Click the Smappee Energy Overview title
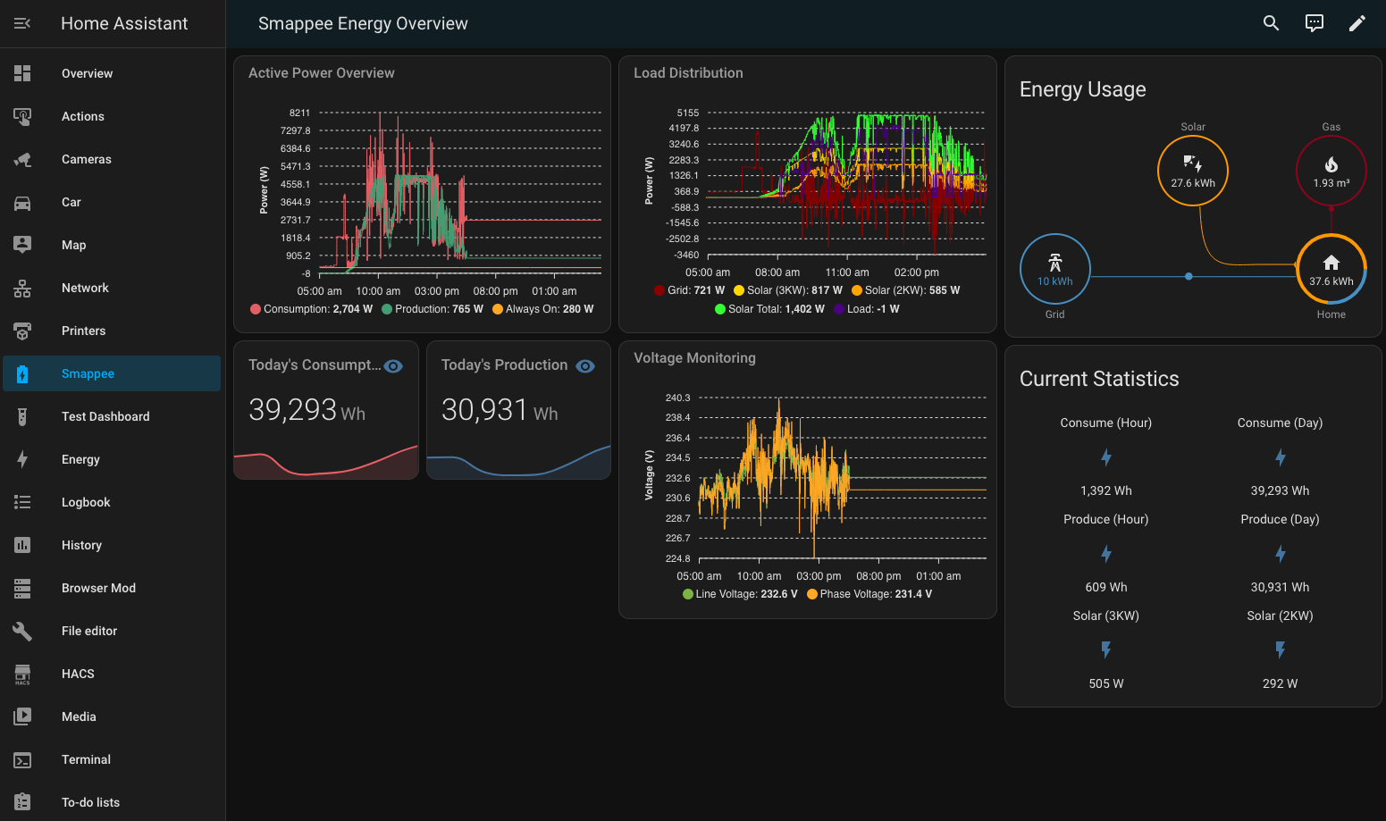1386x821 pixels. (363, 23)
